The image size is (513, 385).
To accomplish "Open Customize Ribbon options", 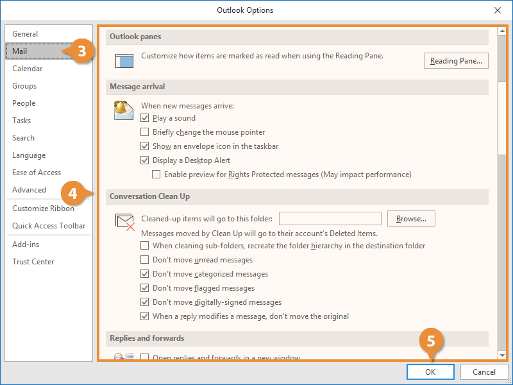I will (x=43, y=209).
